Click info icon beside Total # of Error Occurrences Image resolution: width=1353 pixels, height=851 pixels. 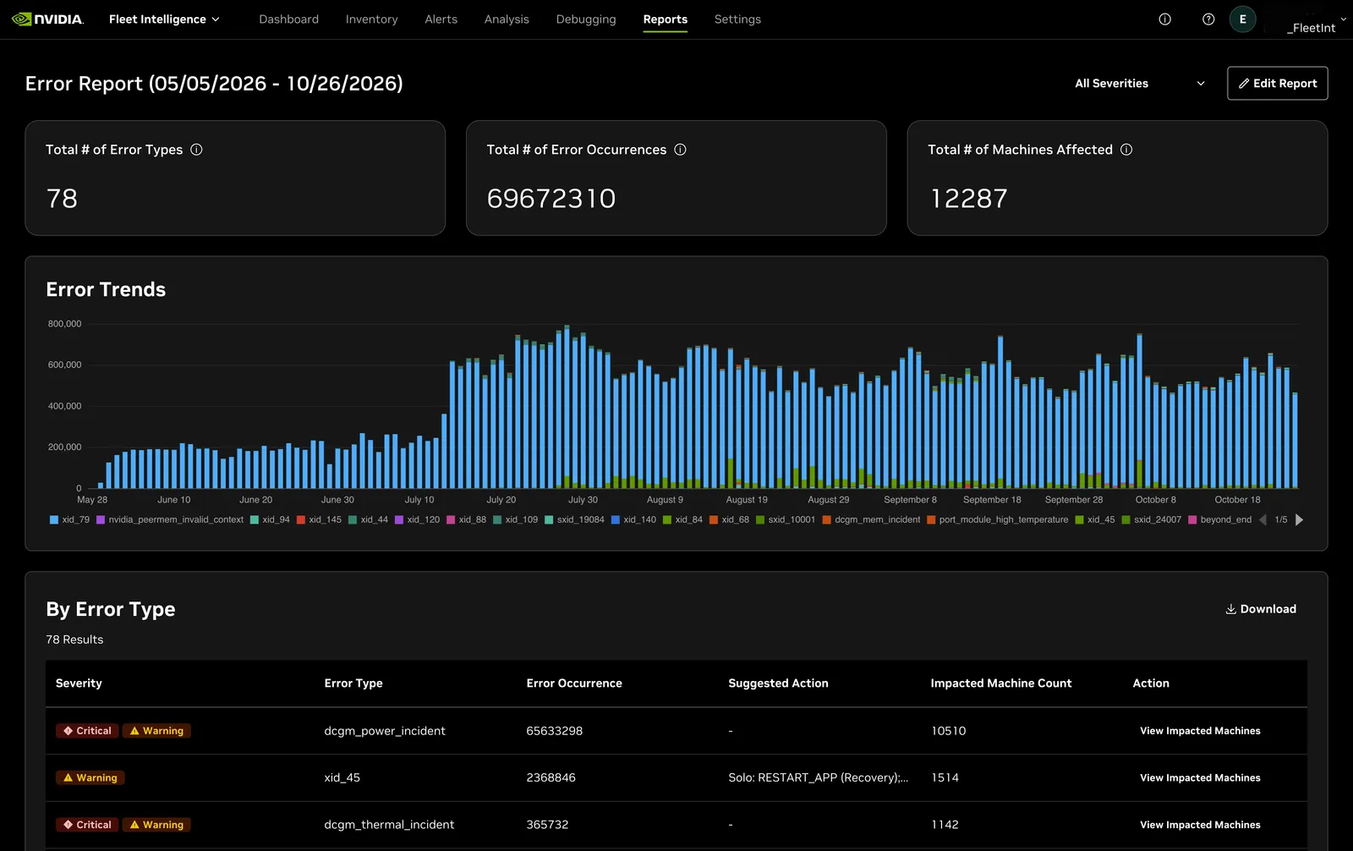tap(680, 150)
